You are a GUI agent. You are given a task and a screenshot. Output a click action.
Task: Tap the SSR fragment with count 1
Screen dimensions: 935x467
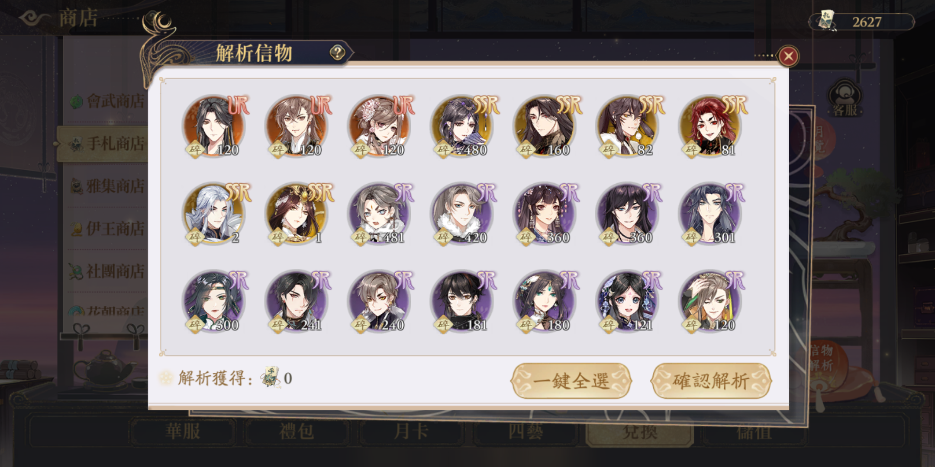pyautogui.click(x=297, y=214)
